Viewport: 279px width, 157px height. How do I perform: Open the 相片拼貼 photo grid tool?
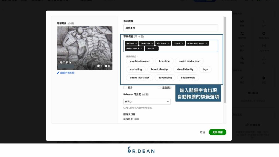pos(242,34)
